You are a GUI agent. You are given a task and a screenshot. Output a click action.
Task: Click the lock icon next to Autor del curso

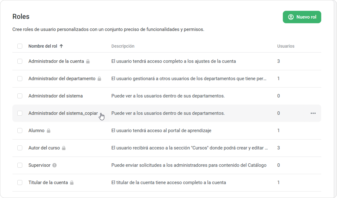tap(64, 148)
